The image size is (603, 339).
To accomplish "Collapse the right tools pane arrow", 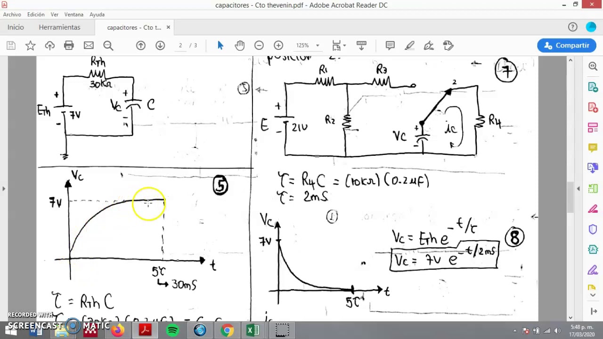I will [593, 311].
